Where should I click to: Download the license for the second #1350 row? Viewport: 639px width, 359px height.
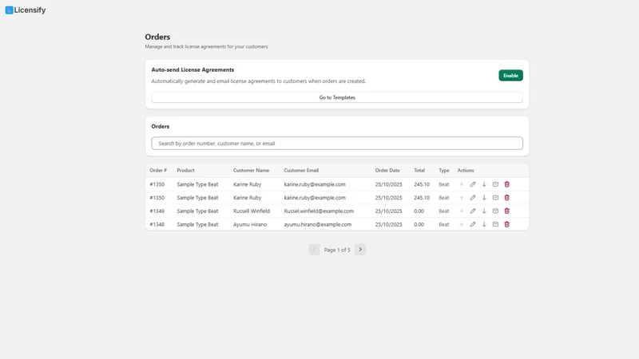click(x=484, y=198)
